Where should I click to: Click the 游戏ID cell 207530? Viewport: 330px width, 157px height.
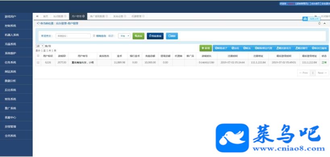(x=62, y=62)
